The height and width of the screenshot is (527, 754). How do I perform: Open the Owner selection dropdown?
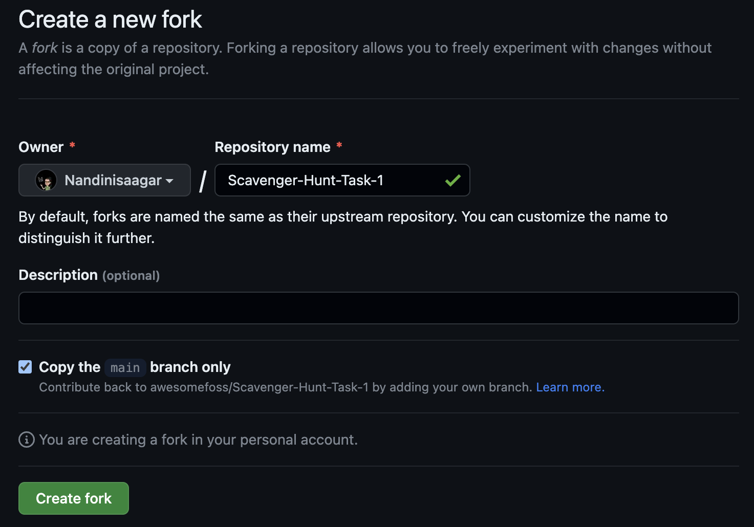[104, 180]
